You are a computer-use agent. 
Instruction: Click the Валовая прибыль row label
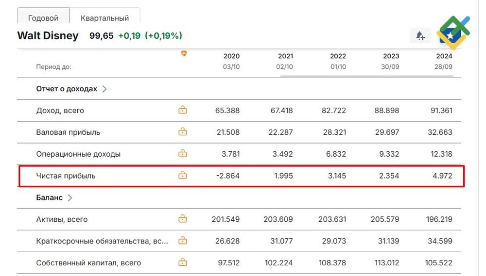[x=68, y=132]
